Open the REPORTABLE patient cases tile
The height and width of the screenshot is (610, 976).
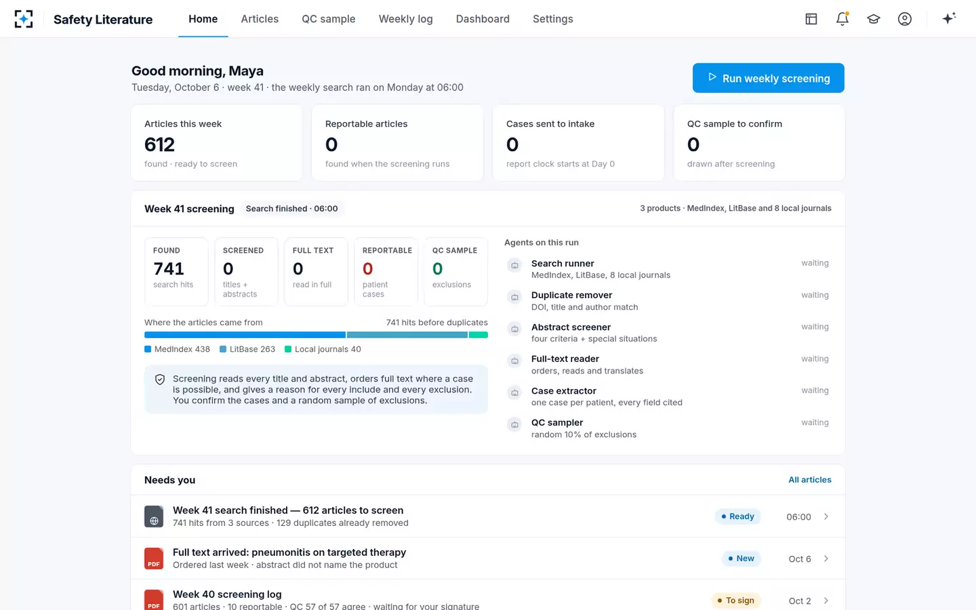[386, 272]
